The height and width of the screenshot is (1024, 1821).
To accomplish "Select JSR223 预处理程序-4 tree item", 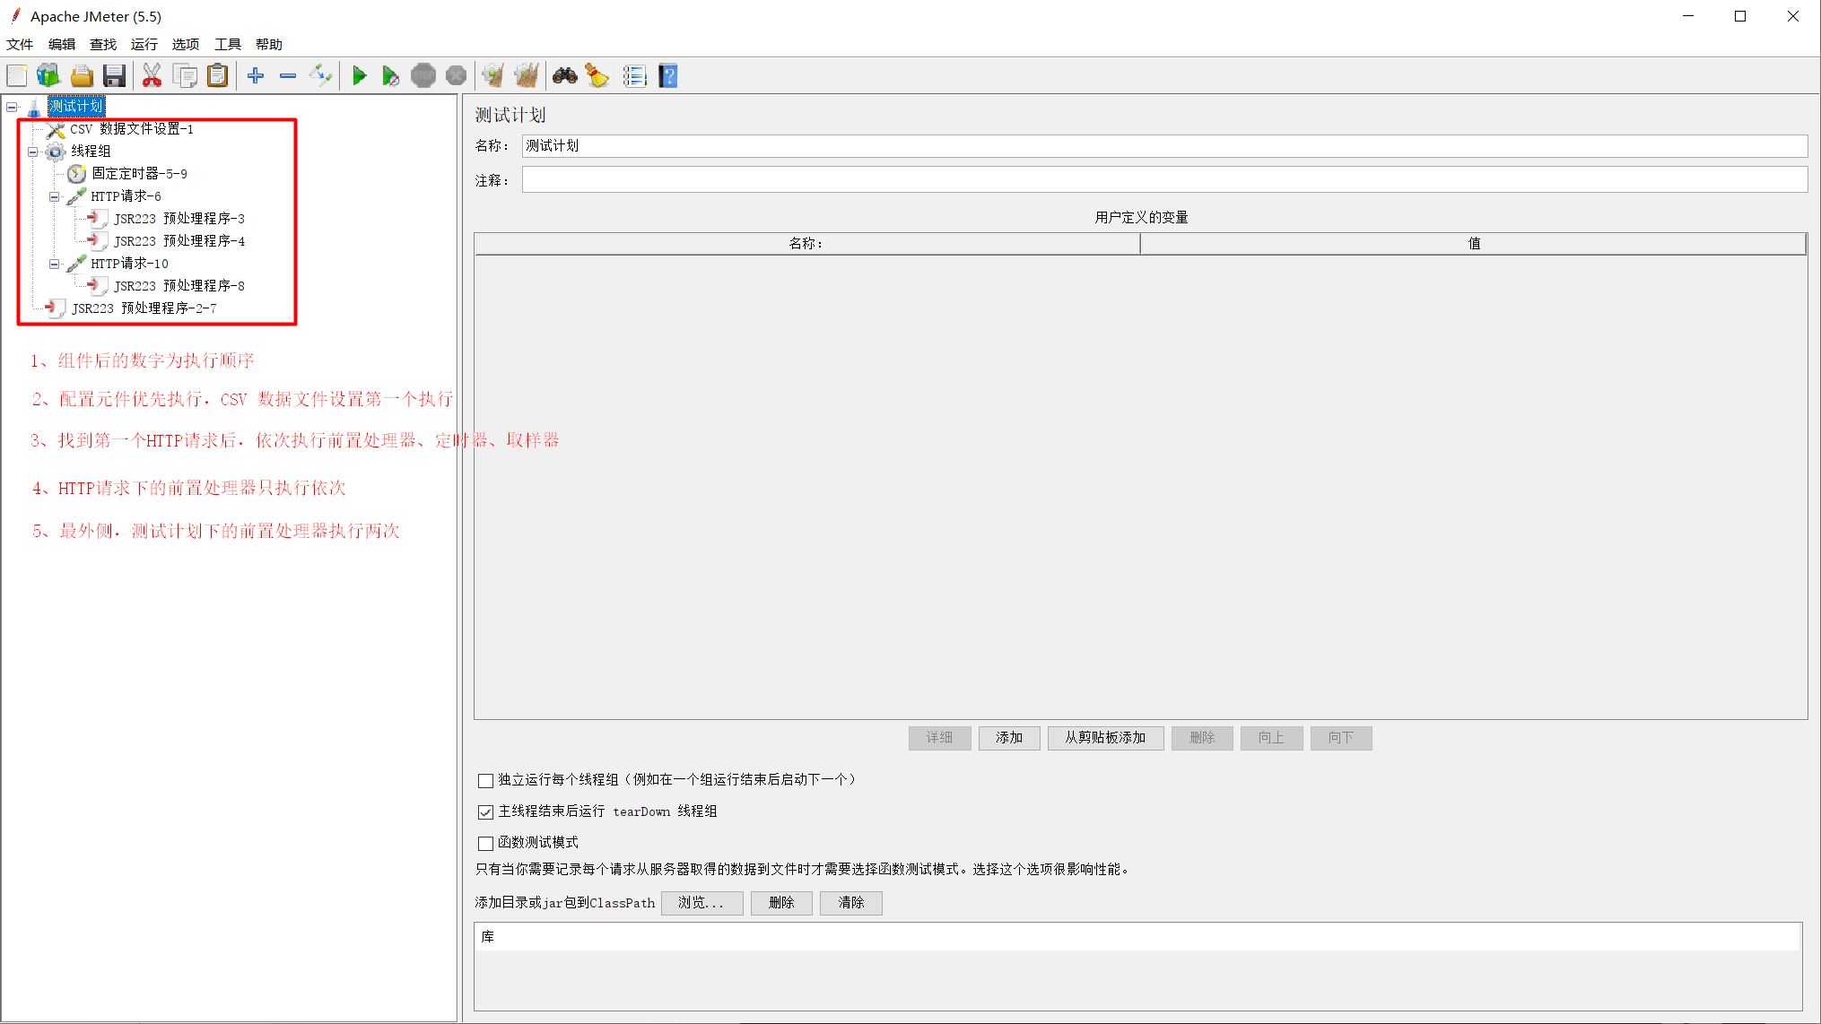I will pos(179,241).
